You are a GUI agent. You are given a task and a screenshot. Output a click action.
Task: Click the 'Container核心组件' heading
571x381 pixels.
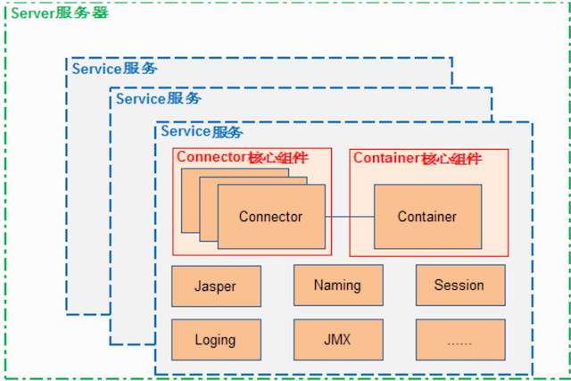(418, 159)
